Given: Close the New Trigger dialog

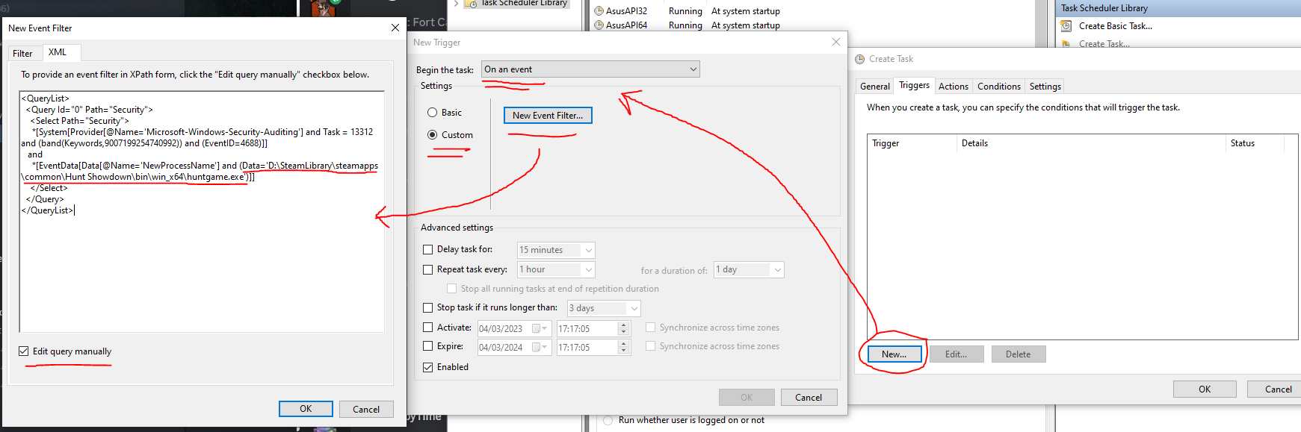Looking at the screenshot, I should (836, 42).
